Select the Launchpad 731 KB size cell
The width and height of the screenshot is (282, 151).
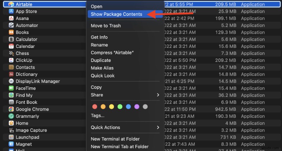click(228, 137)
